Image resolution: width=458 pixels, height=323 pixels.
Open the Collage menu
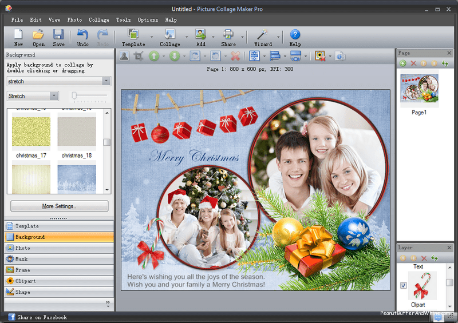(99, 20)
